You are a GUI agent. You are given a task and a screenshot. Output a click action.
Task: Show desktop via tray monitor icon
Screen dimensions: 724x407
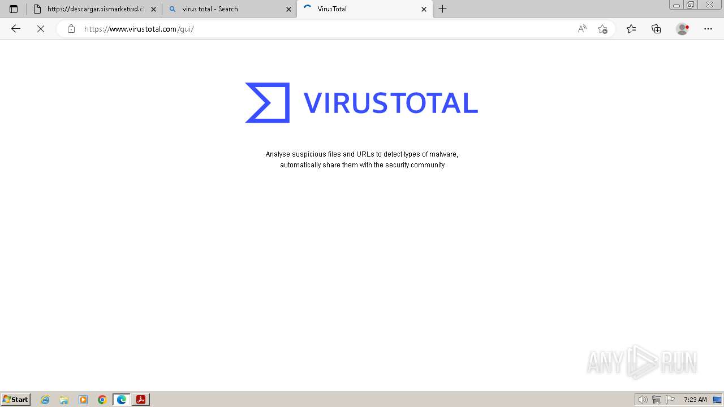(x=717, y=400)
